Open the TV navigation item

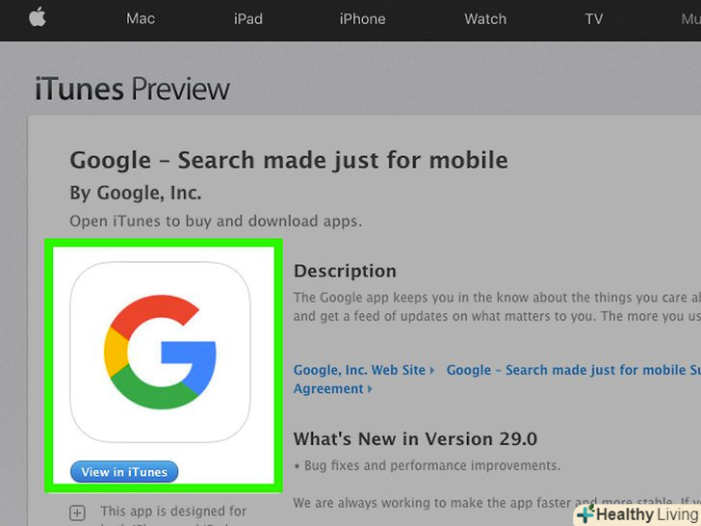tap(594, 19)
